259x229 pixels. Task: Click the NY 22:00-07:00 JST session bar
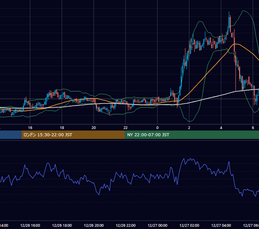click(192, 135)
